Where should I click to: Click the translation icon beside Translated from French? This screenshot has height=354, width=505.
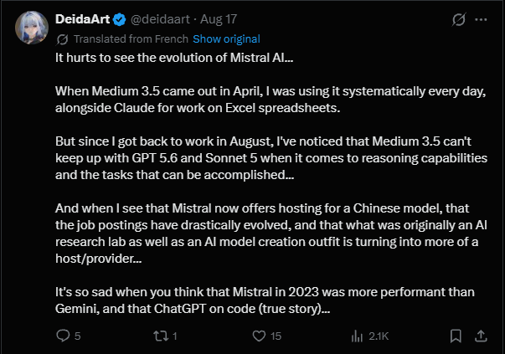point(62,39)
